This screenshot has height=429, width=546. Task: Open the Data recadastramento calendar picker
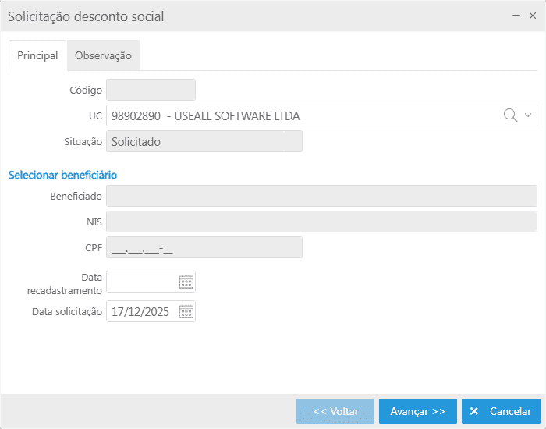186,282
